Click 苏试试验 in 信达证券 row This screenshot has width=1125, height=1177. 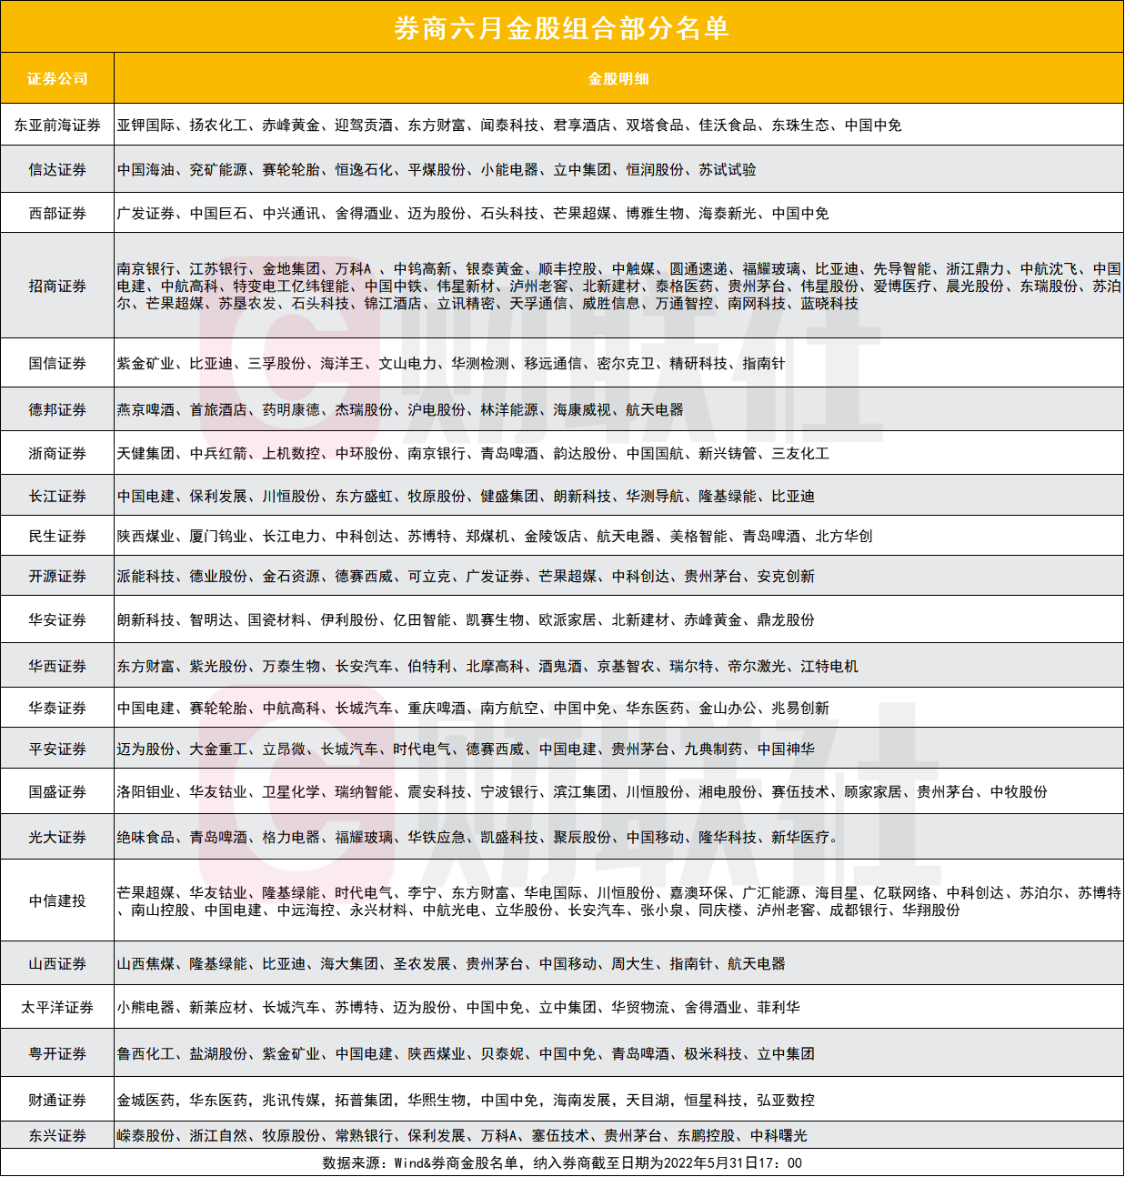(x=728, y=170)
